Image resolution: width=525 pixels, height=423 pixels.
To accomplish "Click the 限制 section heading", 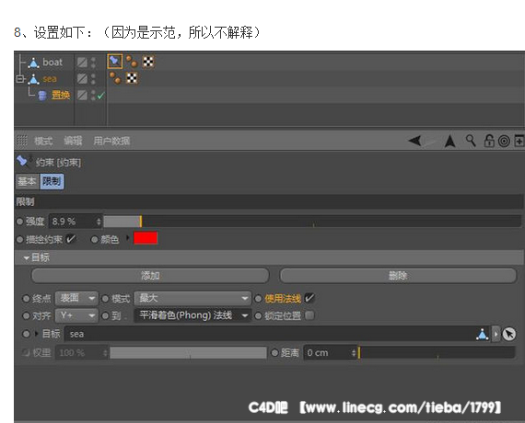I will (26, 201).
